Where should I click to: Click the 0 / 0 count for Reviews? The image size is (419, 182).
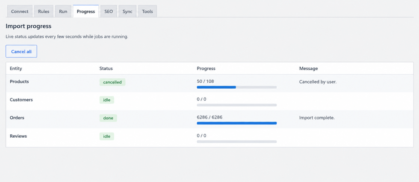point(201,136)
